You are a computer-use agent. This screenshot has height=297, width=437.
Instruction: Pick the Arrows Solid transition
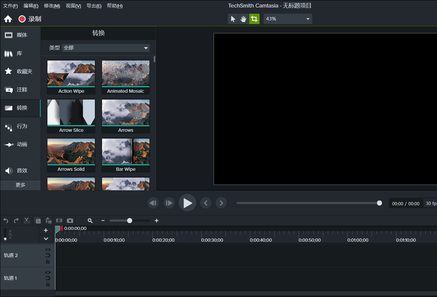coord(71,155)
